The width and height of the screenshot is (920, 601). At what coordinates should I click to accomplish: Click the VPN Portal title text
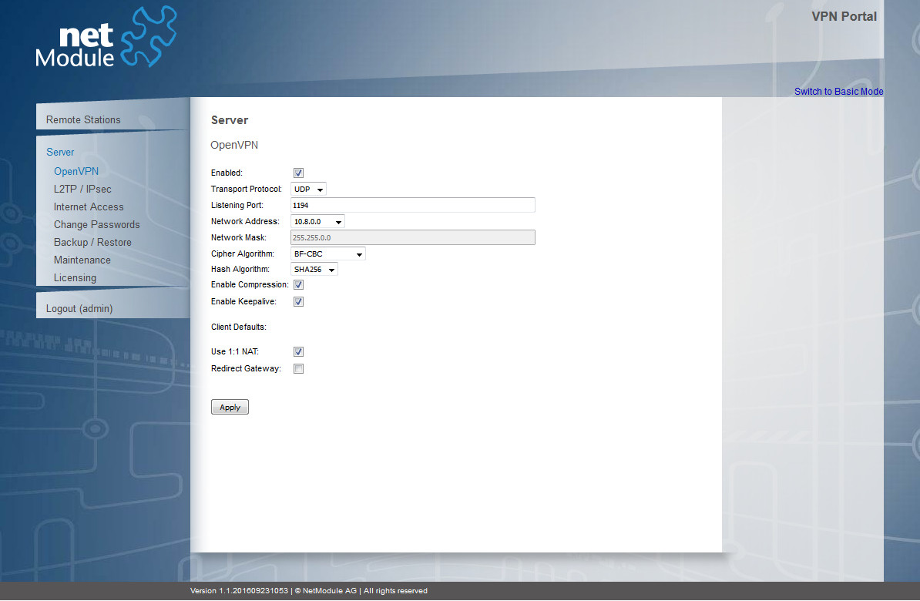tap(844, 16)
